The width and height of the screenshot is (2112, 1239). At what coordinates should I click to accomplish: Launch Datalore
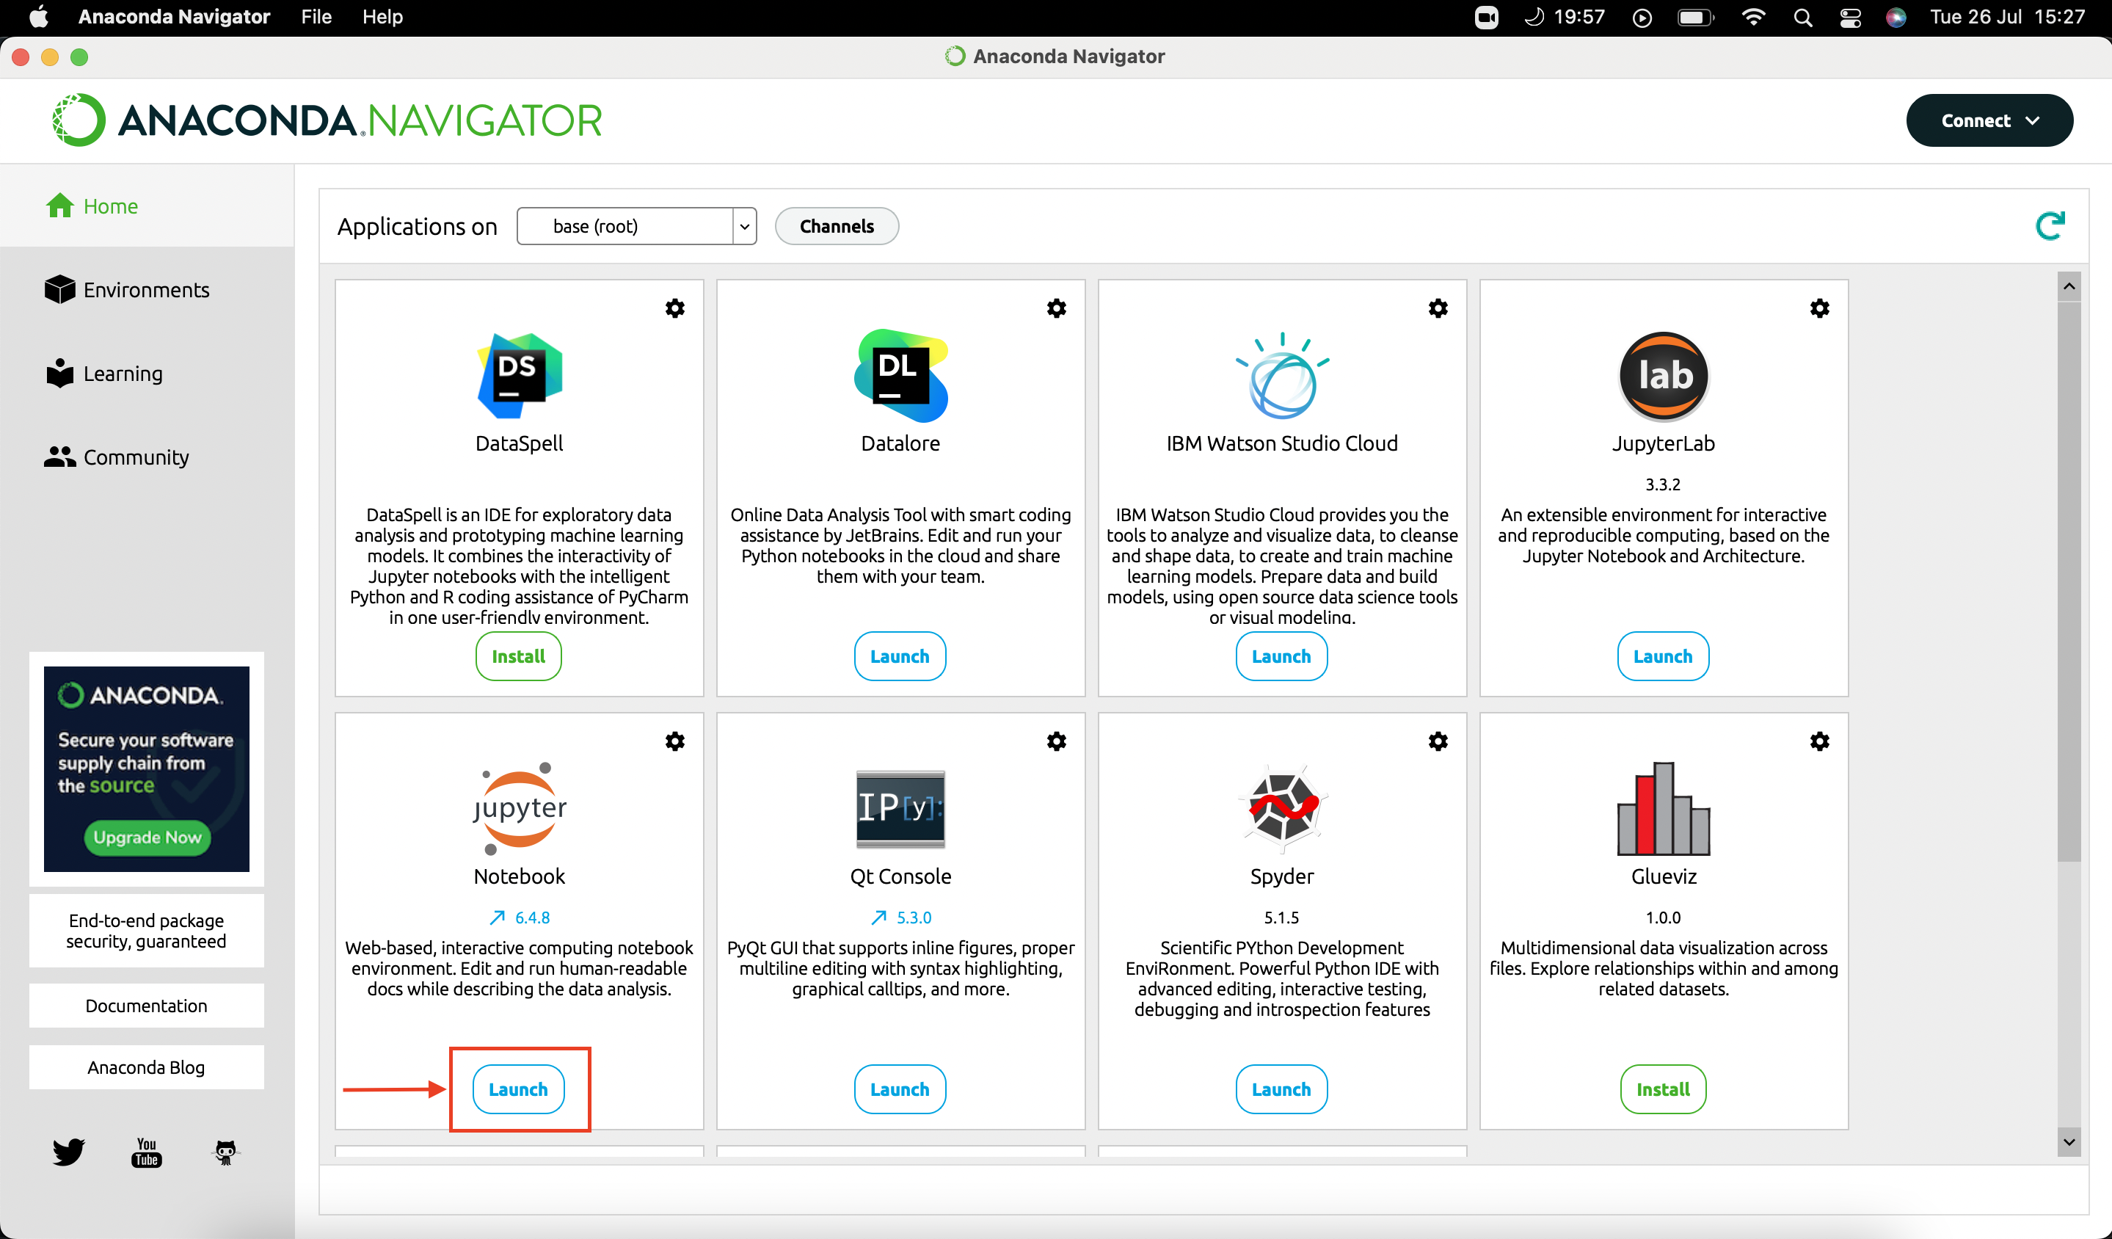[899, 656]
